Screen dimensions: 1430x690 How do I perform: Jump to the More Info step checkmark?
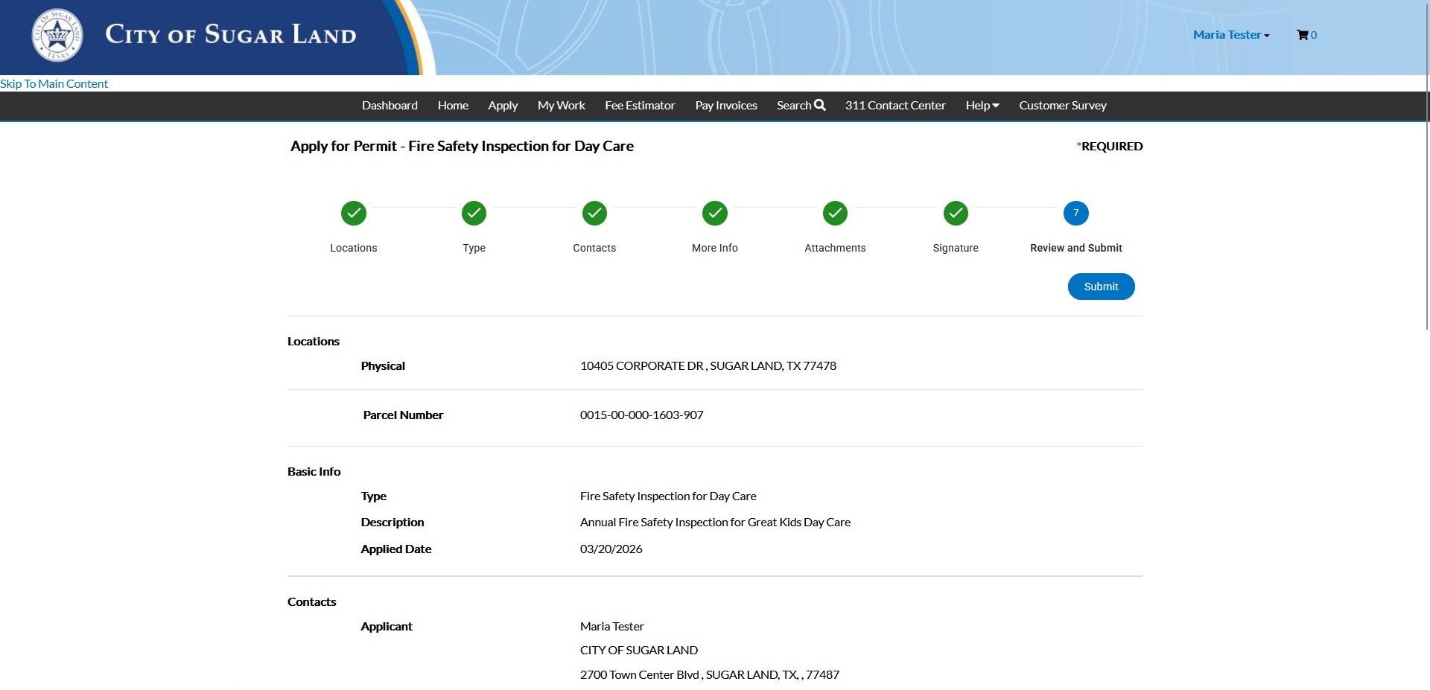(x=715, y=214)
